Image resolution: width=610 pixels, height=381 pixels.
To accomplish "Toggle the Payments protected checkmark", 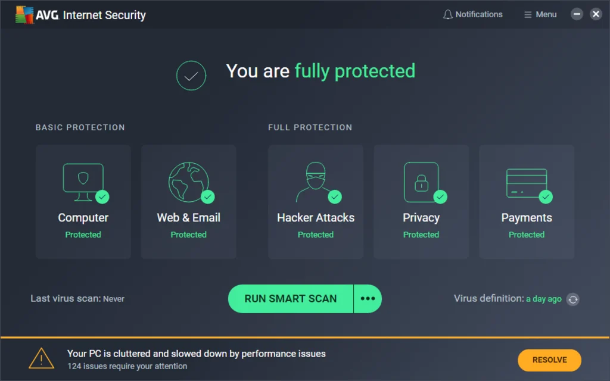I will 545,196.
